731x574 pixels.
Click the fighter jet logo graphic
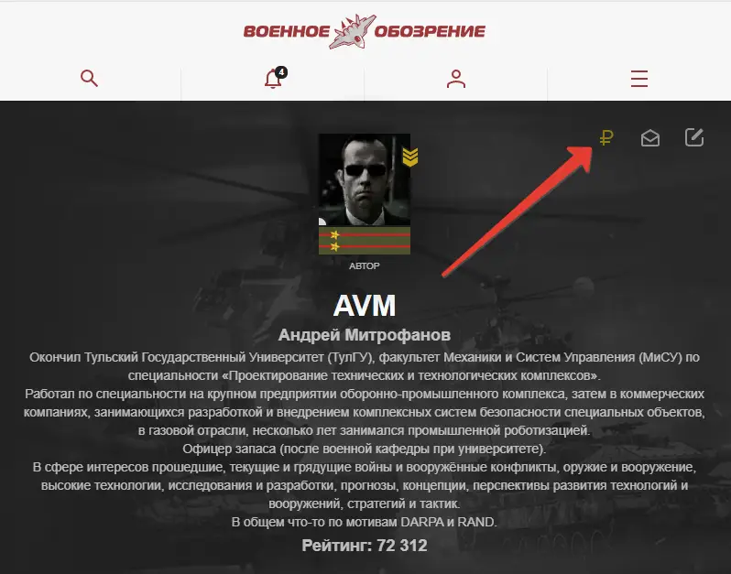352,32
